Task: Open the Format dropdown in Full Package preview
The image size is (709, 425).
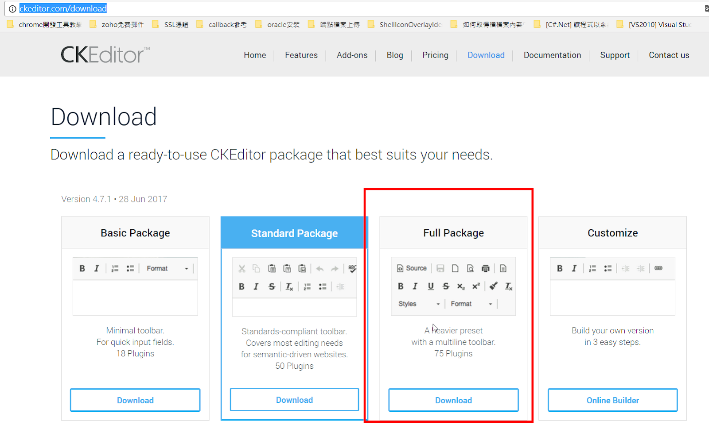Action: [471, 304]
